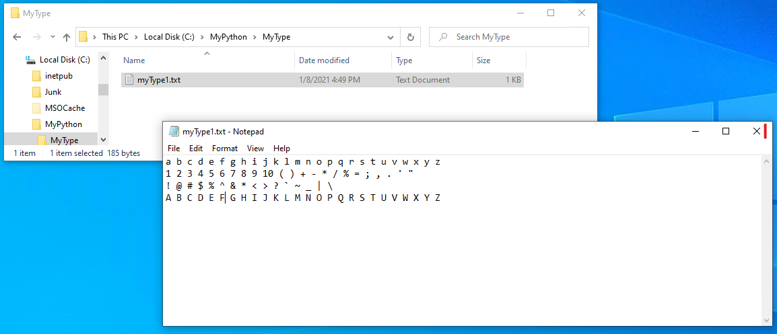Viewport: 777px width, 334px height.
Task: Click the Refresh button in address bar
Action: point(410,37)
